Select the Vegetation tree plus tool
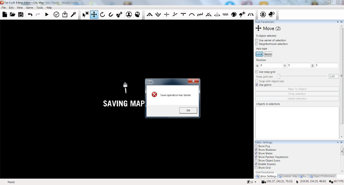 [x=242, y=14]
